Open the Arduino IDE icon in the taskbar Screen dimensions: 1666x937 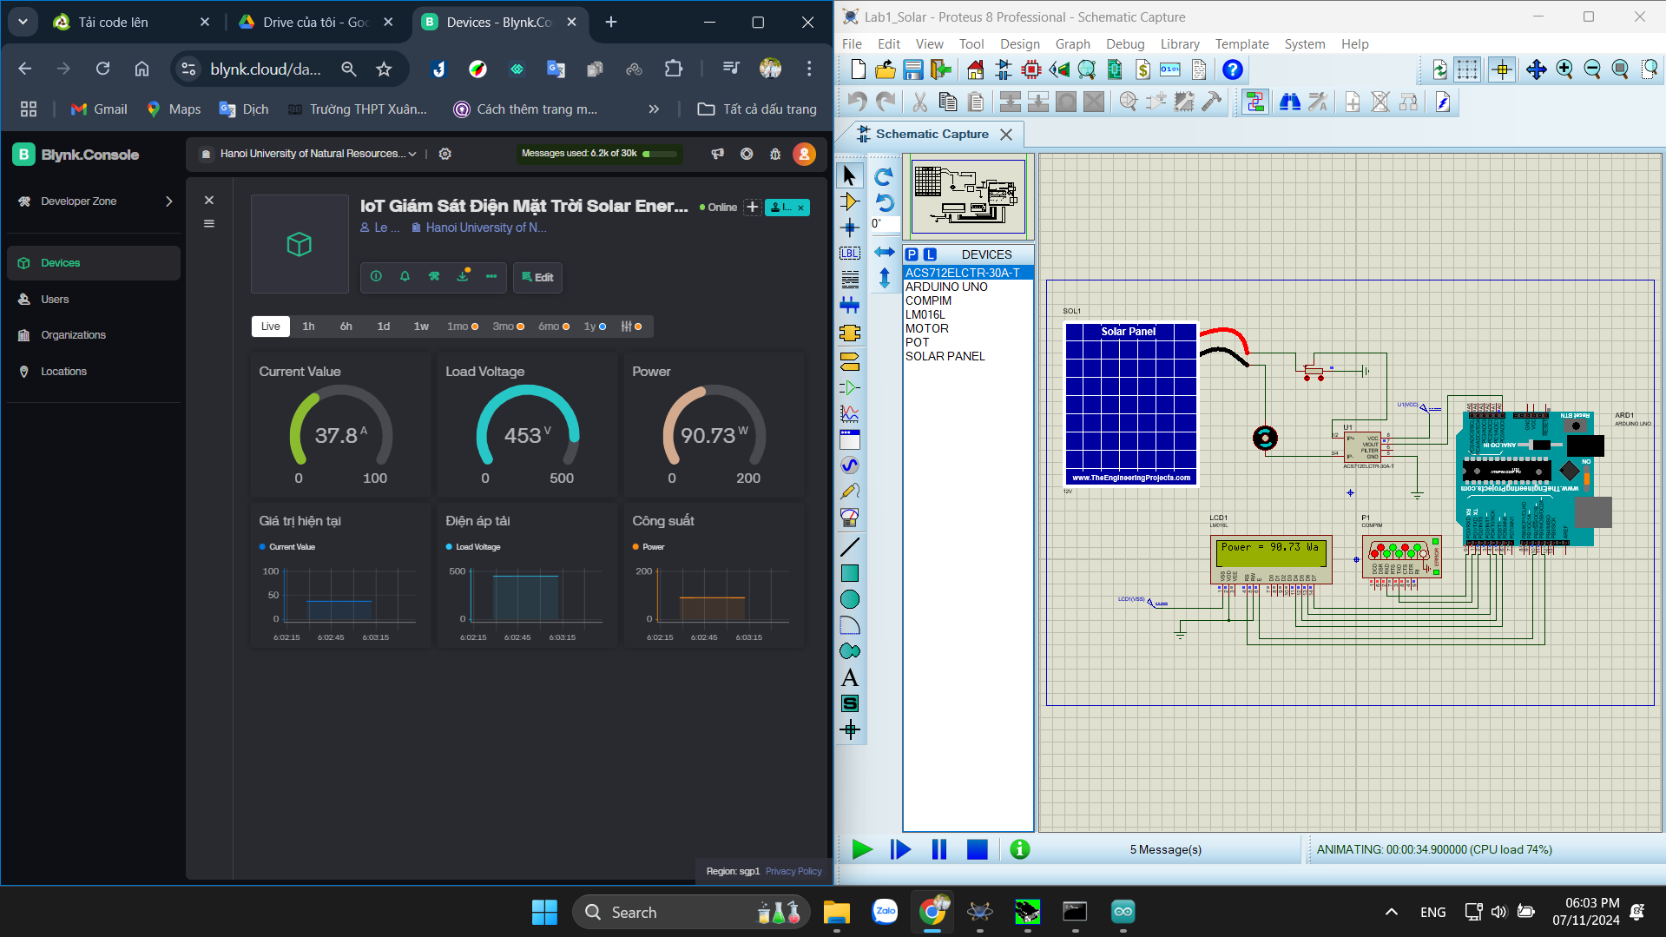pos(1123,912)
